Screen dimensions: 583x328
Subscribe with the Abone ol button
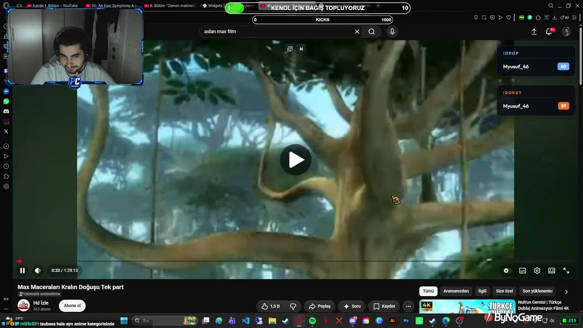point(72,306)
